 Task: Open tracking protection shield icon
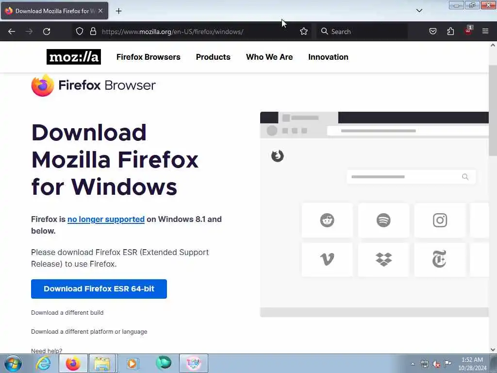[x=80, y=32]
